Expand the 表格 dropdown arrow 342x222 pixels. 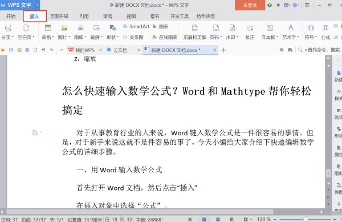(x=53, y=37)
